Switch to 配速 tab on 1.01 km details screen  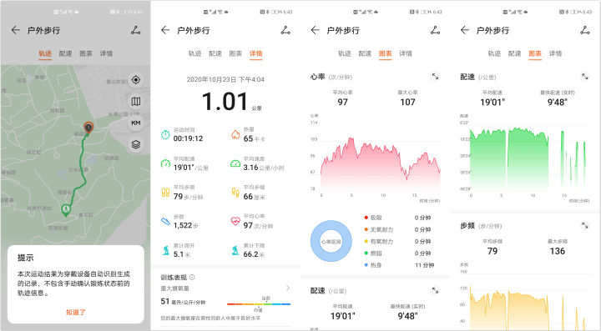click(215, 53)
